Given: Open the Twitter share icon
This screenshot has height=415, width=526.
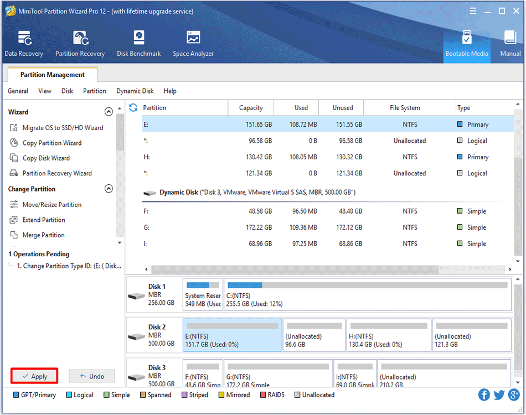Looking at the screenshot, I should point(499,395).
